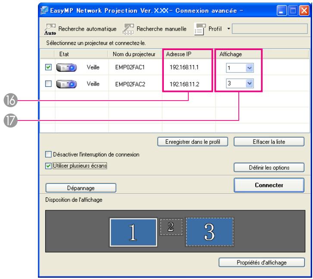Select the EMP02FAC1 projector name
313x279 pixels.
click(130, 67)
